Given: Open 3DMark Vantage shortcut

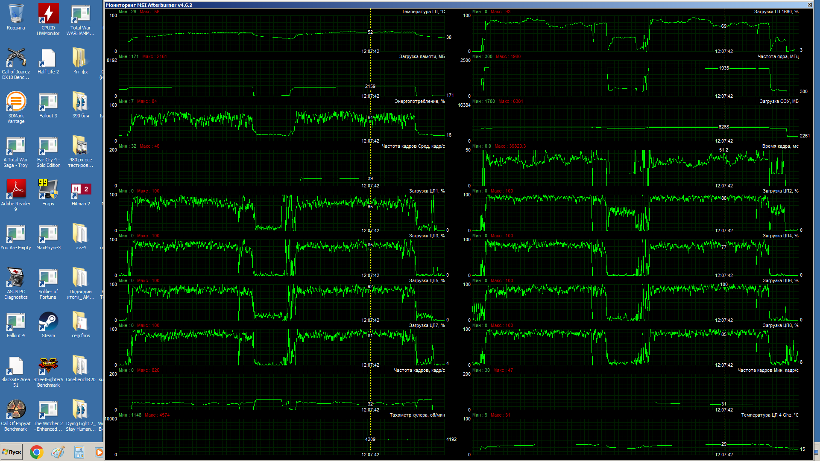Looking at the screenshot, I should pyautogui.click(x=16, y=102).
